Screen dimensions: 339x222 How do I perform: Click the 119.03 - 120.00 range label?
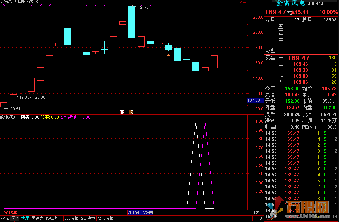(x=31, y=97)
